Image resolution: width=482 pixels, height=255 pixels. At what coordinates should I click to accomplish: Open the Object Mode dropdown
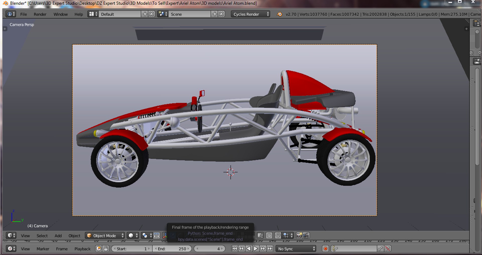click(x=105, y=235)
